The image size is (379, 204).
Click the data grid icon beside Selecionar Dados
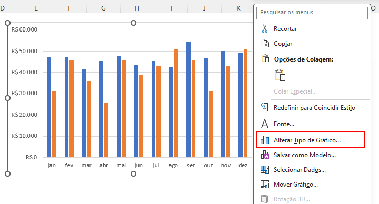pos(265,170)
